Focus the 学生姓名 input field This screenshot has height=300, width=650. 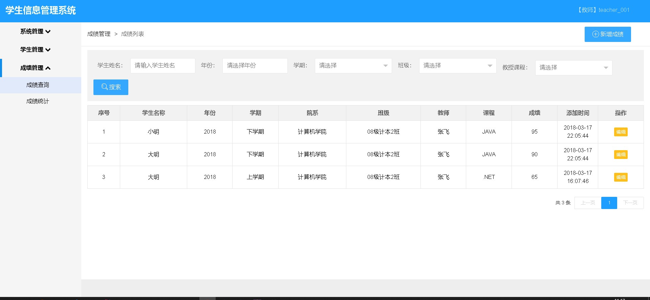point(162,66)
